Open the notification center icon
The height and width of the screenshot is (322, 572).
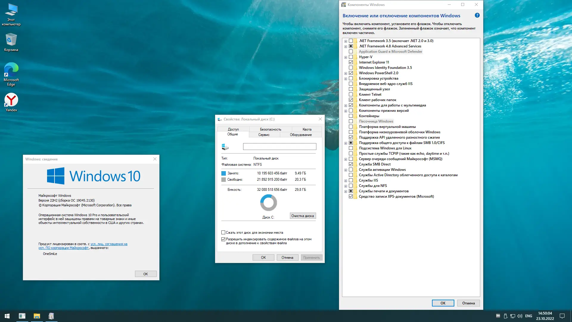[x=562, y=316]
